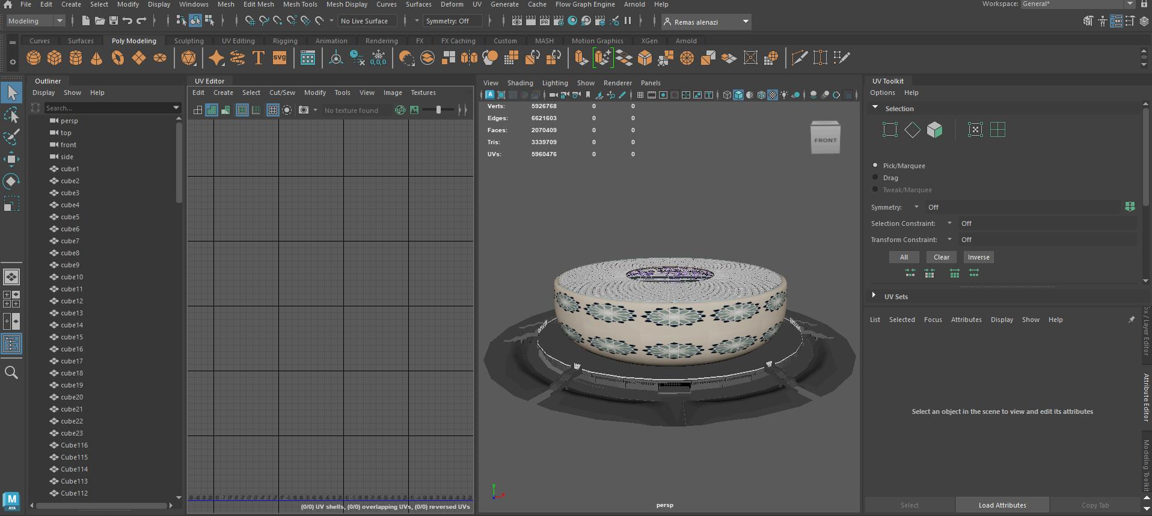Viewport: 1152px width, 516px height.
Task: Switch to the Sculpting shelf tab
Action: [189, 41]
